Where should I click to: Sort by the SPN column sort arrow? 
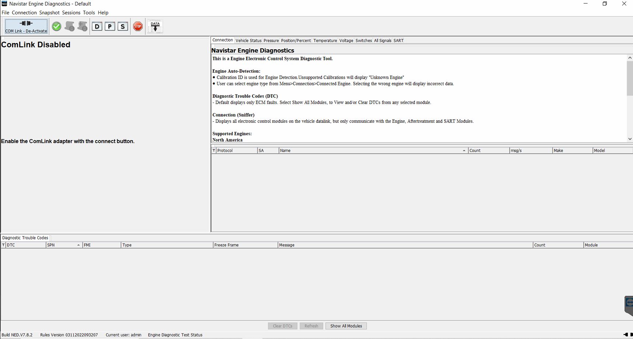78,245
